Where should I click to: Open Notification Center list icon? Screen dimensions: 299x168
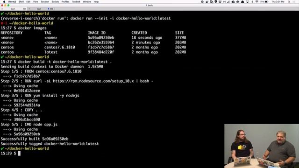[x=294, y=2]
